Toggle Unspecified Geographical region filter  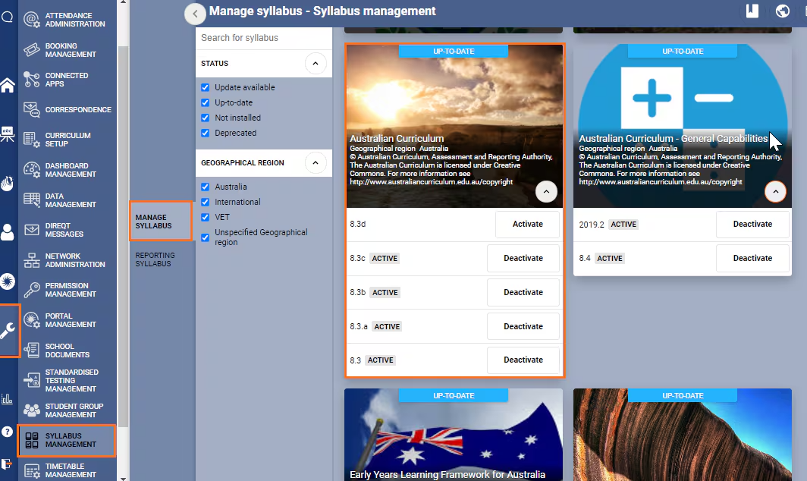pyautogui.click(x=206, y=237)
